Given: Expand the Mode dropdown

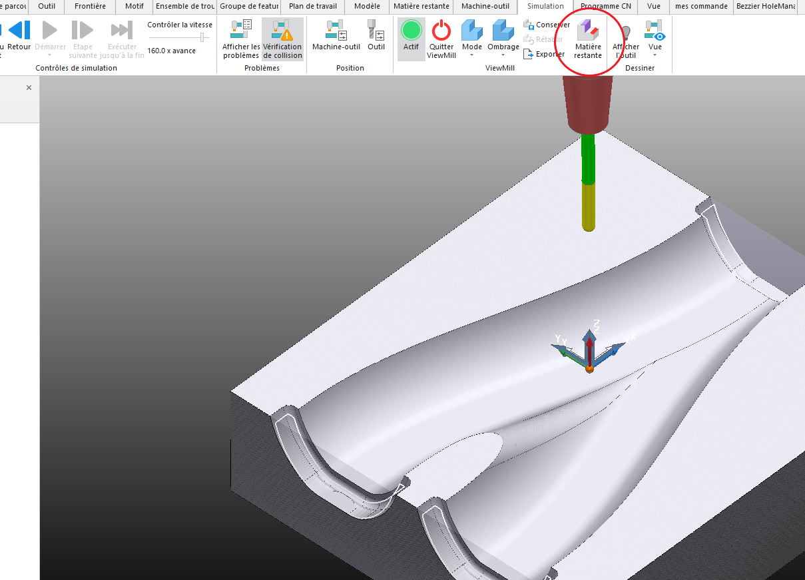Looking at the screenshot, I should coord(472,55).
